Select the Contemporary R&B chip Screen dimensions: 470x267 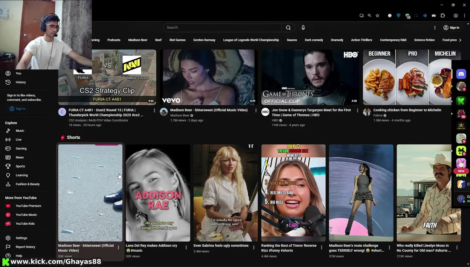coord(393,40)
